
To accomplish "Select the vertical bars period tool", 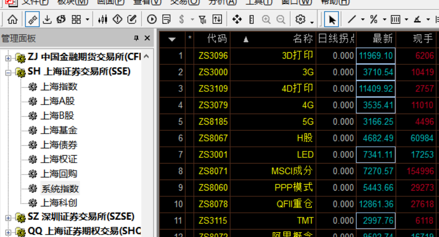I will click(395, 20).
